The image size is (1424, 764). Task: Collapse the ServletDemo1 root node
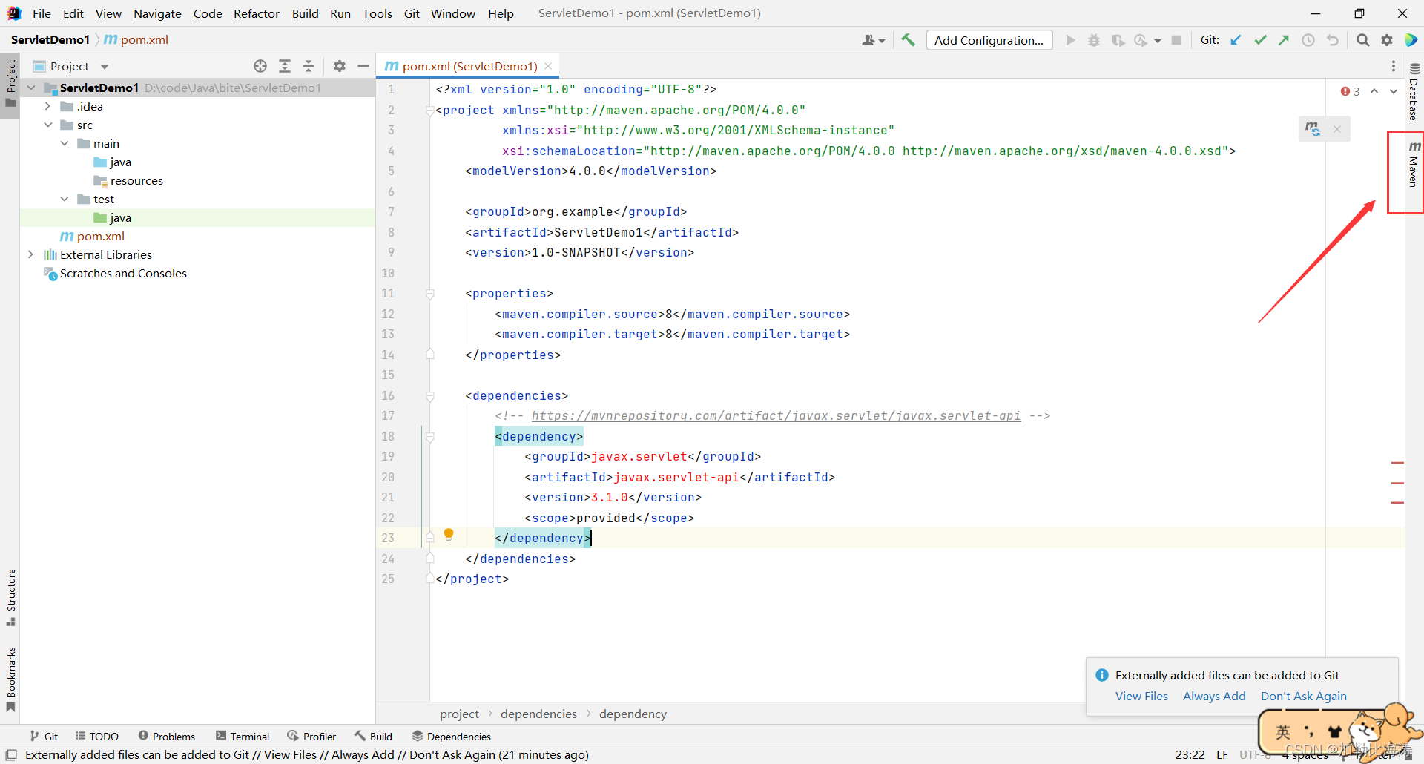[x=31, y=88]
